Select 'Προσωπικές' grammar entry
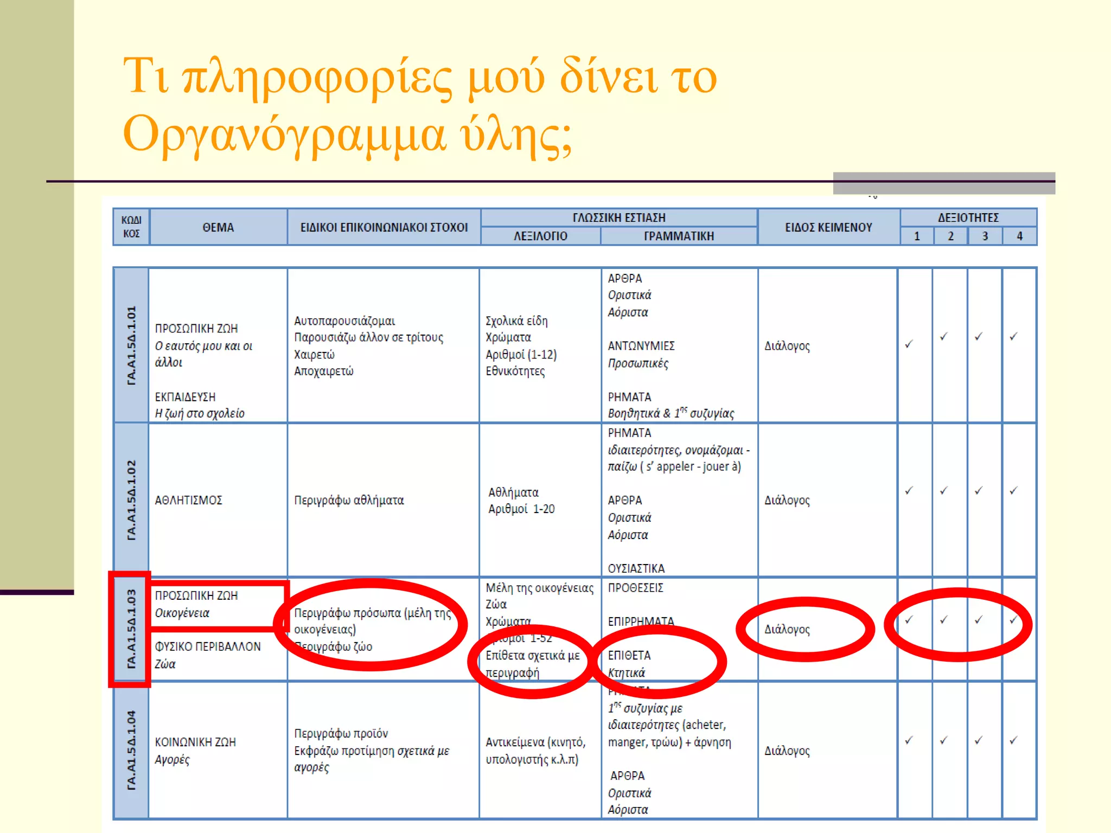 [638, 363]
